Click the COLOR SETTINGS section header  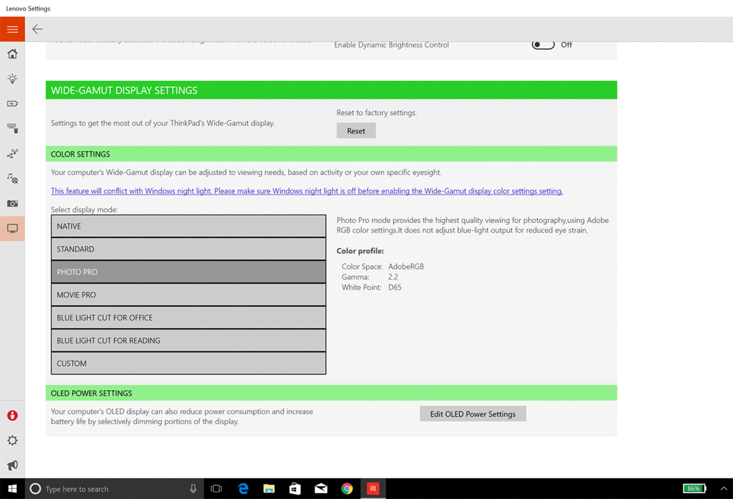pos(331,154)
